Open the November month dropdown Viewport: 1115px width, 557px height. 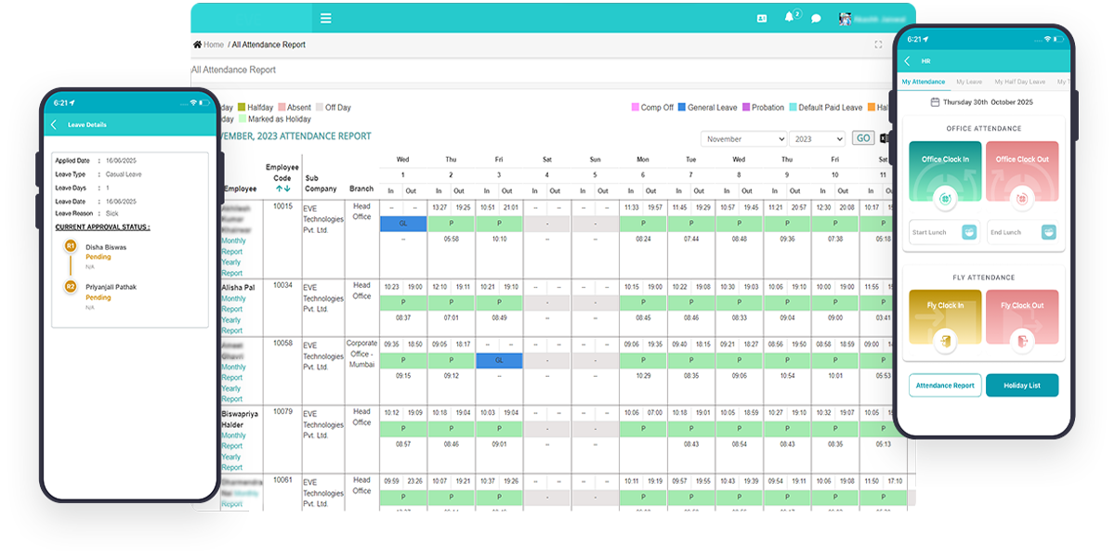click(x=743, y=138)
